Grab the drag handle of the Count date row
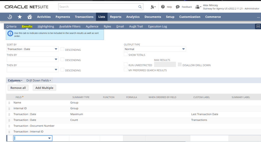The width and height of the screenshot is (261, 142). [x=9, y=120]
